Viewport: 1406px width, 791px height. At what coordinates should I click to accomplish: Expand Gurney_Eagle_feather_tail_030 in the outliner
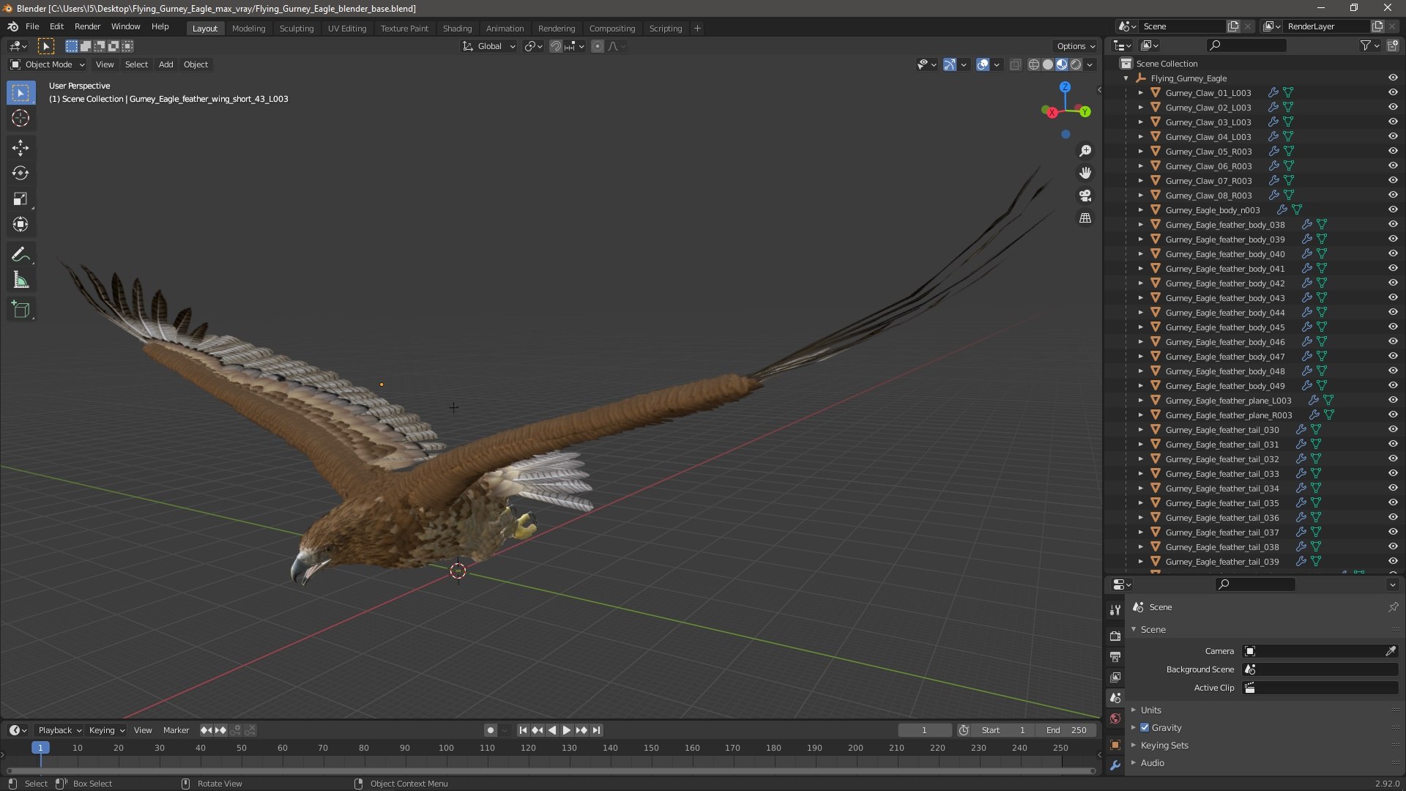[1140, 430]
